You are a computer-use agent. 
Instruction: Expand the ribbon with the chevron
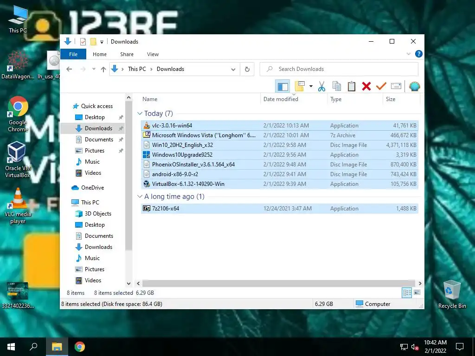[x=408, y=54]
